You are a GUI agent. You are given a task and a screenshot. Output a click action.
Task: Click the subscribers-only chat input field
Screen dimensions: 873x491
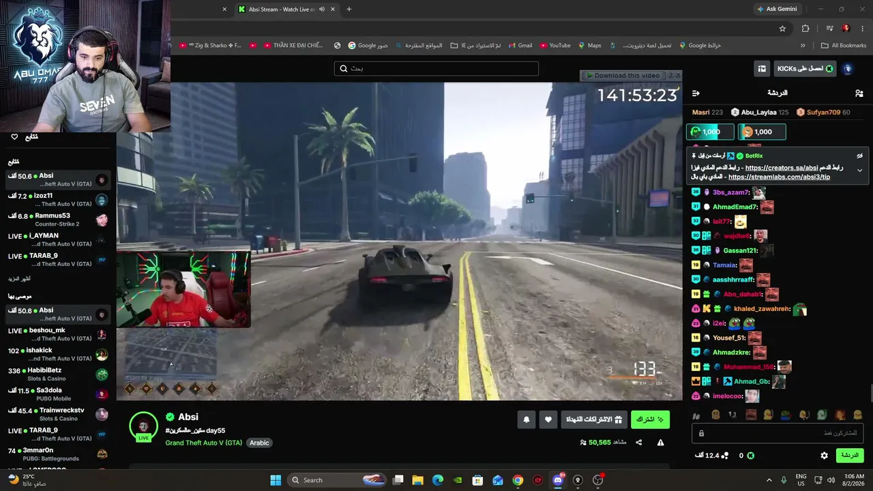[778, 433]
